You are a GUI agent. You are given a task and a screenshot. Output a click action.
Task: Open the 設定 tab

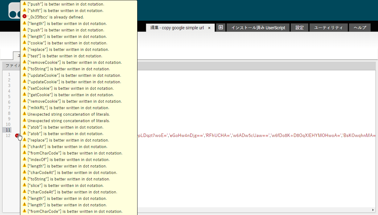[299, 28]
